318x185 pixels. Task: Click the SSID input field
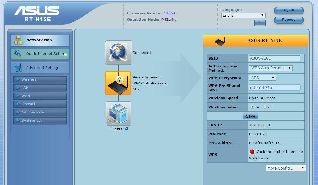coord(275,58)
